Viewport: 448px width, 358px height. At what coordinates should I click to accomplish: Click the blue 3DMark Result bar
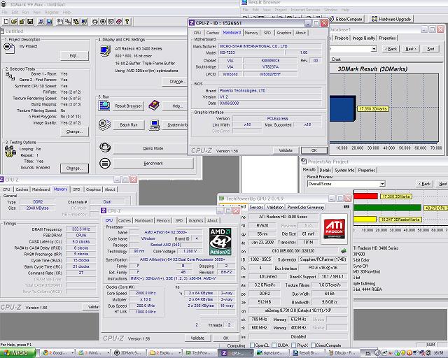click(342, 108)
